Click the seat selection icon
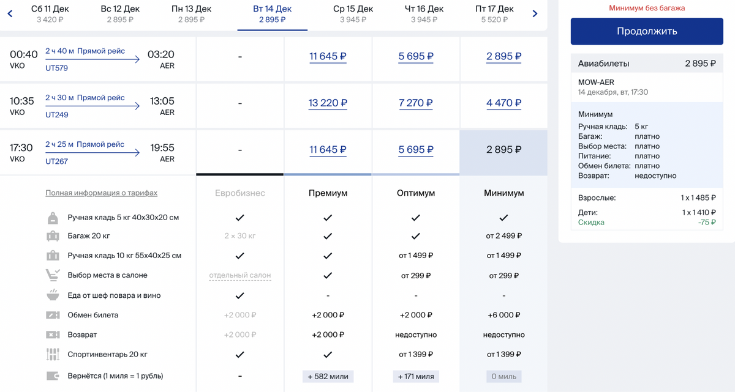Viewport: 735px width, 392px height. [x=53, y=275]
